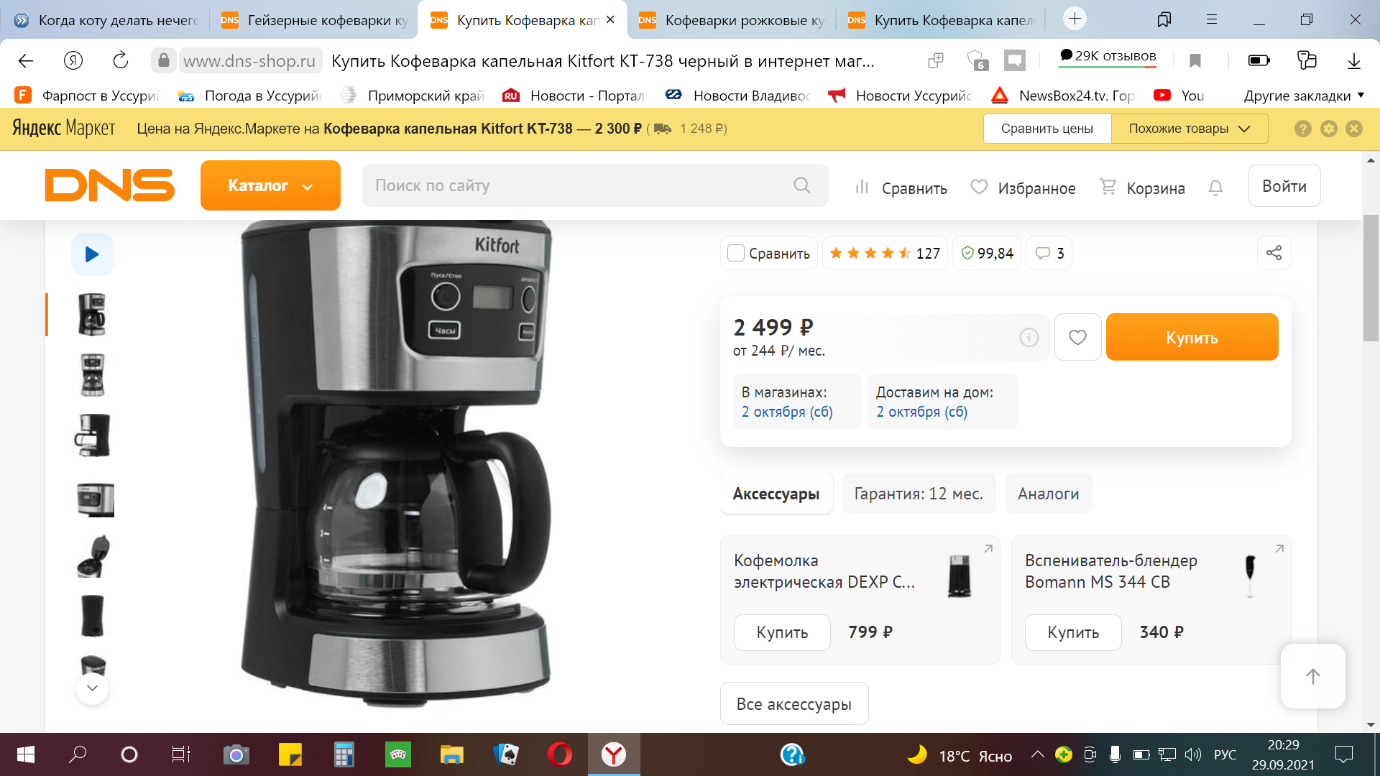Screen dimensions: 1380x776
Task: Open the 3 comments badge
Action: click(1049, 253)
